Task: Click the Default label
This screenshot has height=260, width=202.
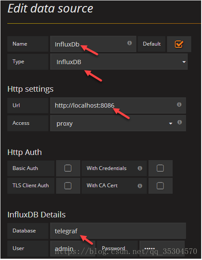Action: [151, 44]
